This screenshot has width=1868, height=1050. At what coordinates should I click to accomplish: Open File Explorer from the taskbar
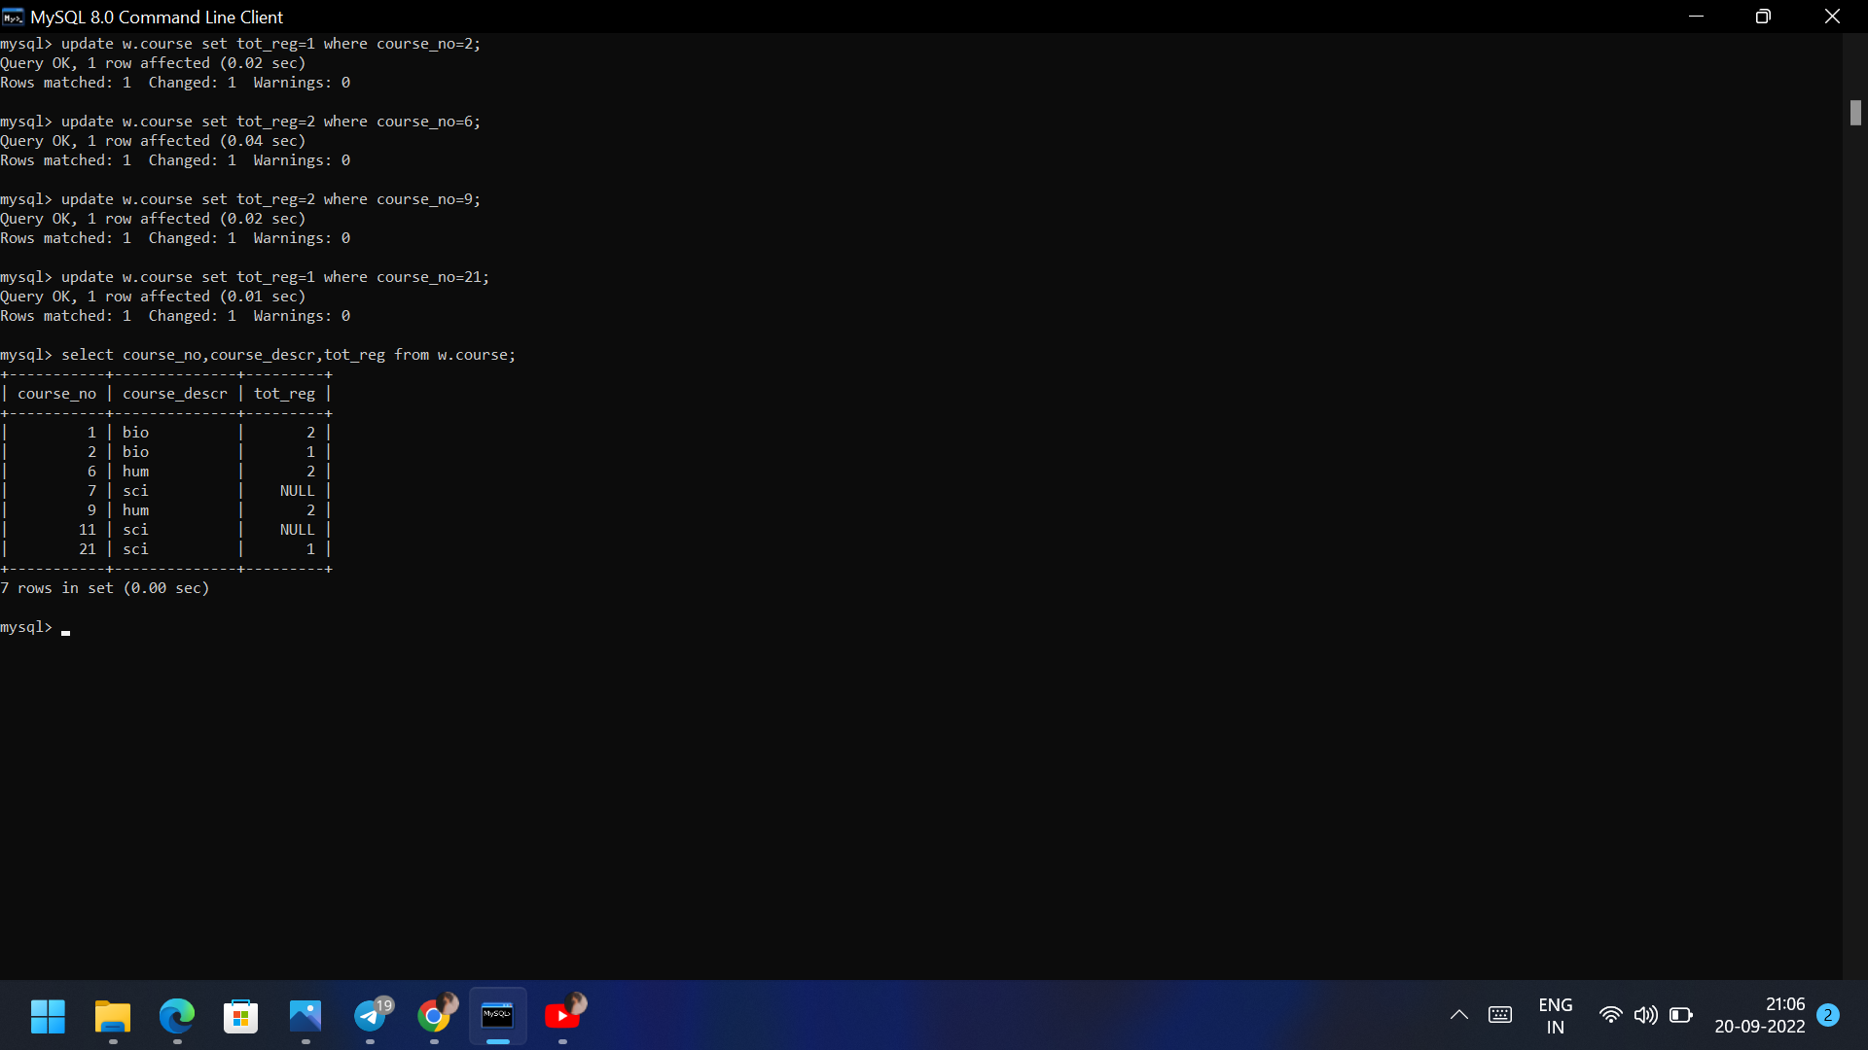113,1016
